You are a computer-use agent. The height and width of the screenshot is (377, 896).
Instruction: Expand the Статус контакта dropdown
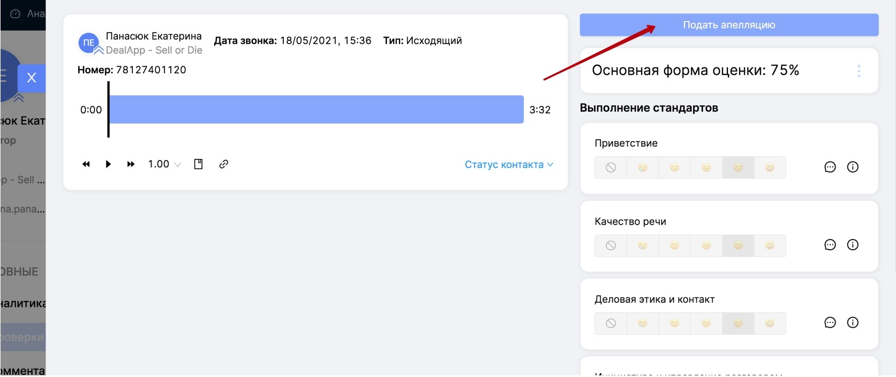coord(508,165)
